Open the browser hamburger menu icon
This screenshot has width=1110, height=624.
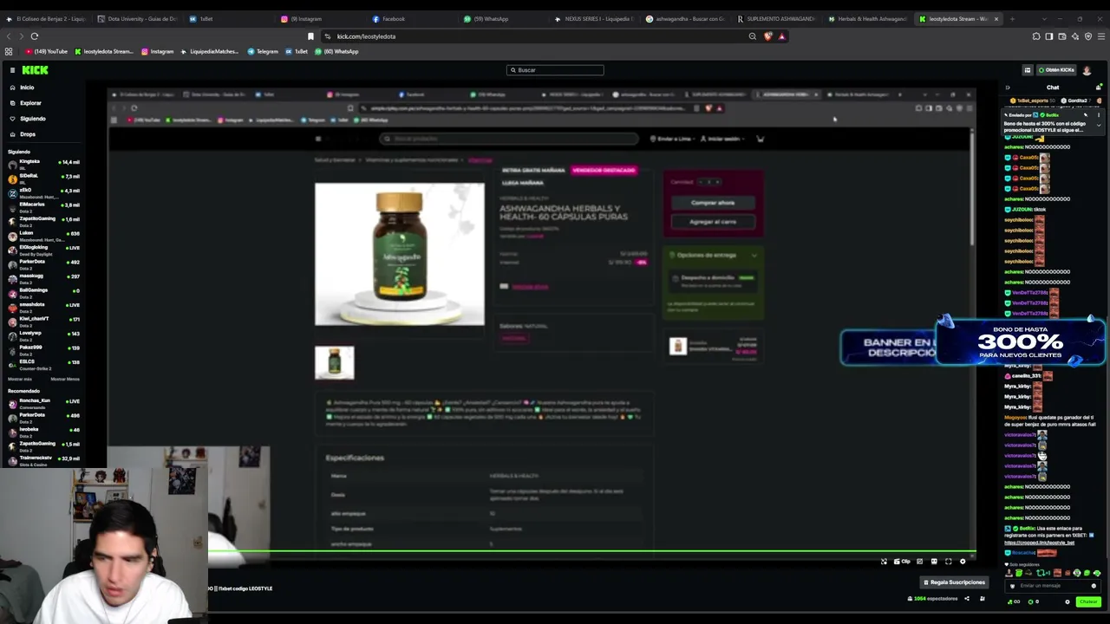pyautogui.click(x=1101, y=36)
